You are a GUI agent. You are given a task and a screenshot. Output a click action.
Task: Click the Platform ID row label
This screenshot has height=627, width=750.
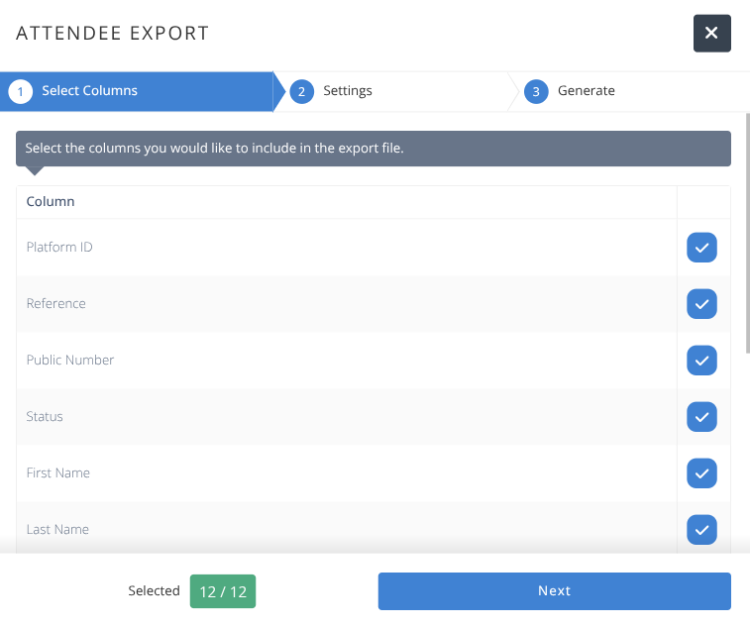(59, 248)
